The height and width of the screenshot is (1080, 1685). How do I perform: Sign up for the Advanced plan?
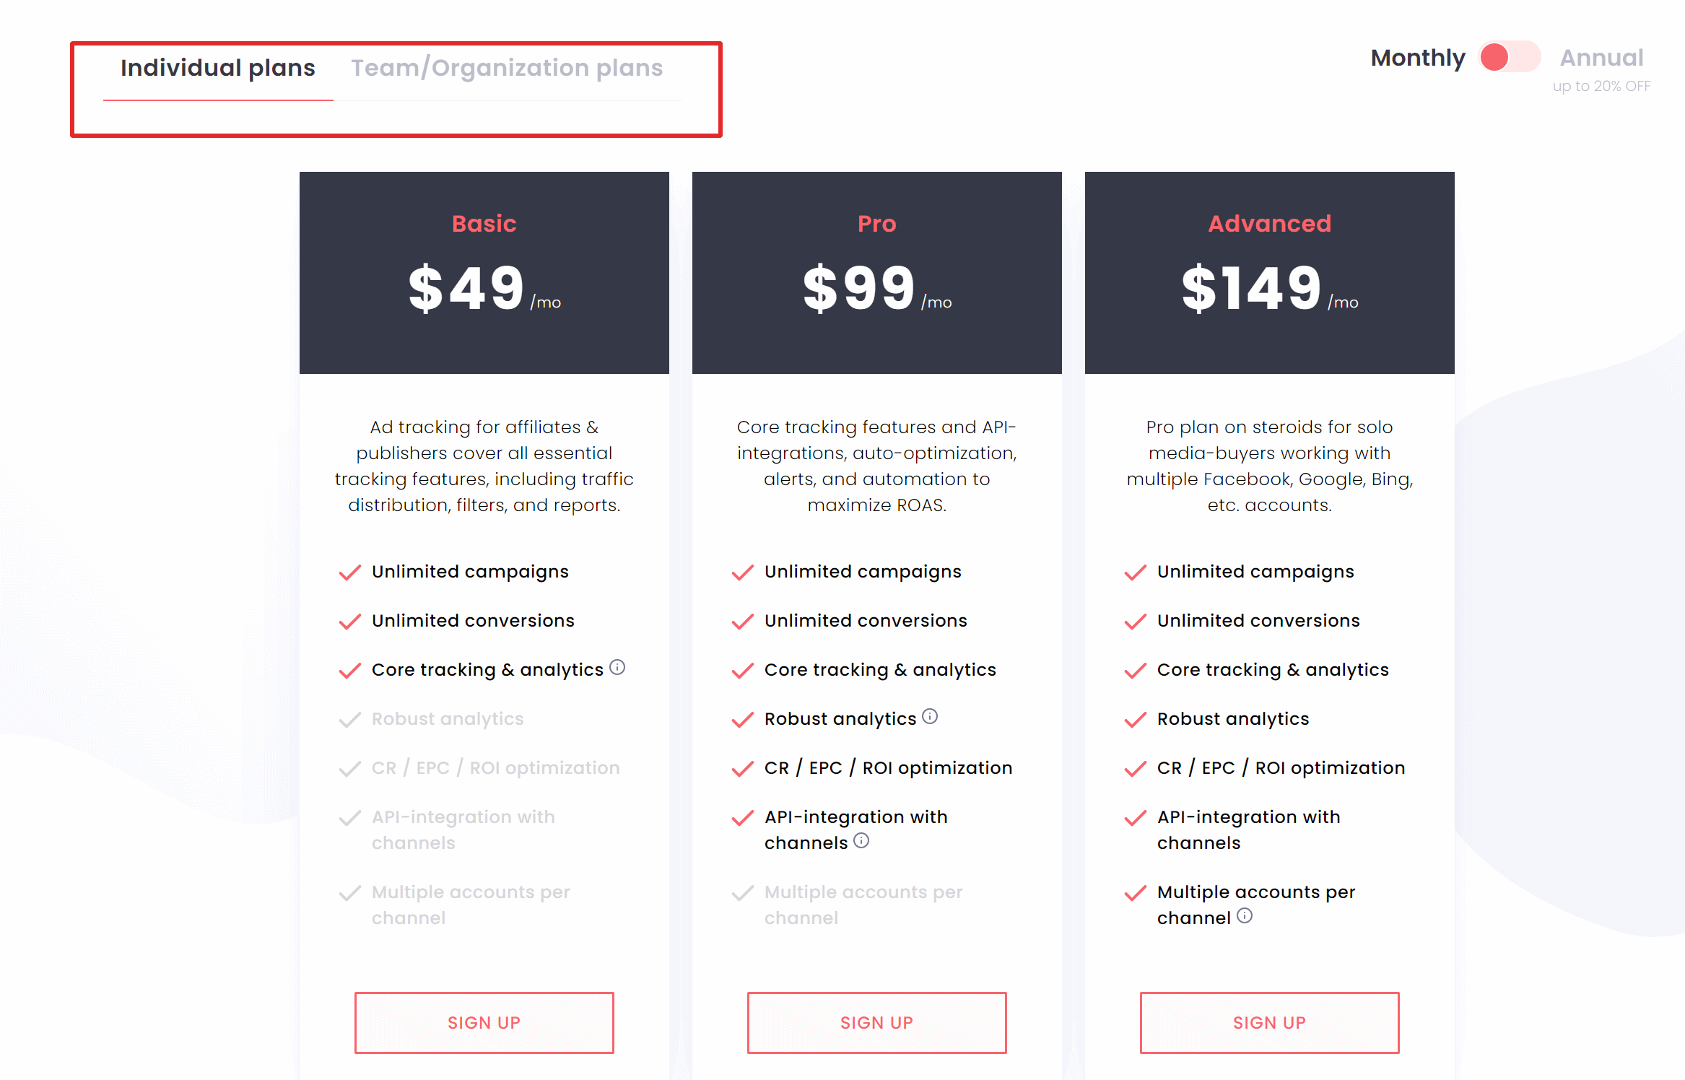pyautogui.click(x=1268, y=1022)
